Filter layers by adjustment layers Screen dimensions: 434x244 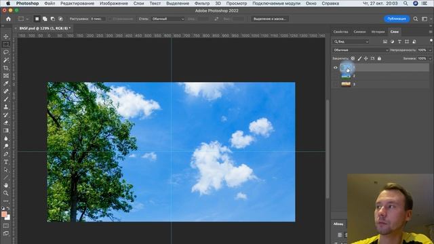392,41
